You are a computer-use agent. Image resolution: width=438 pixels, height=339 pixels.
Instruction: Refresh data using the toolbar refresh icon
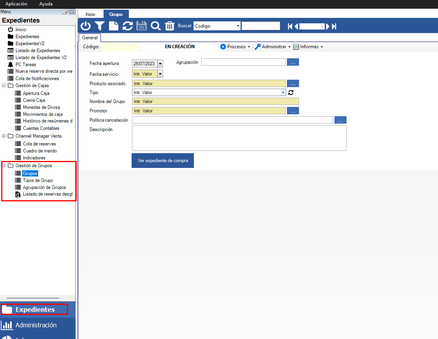128,26
